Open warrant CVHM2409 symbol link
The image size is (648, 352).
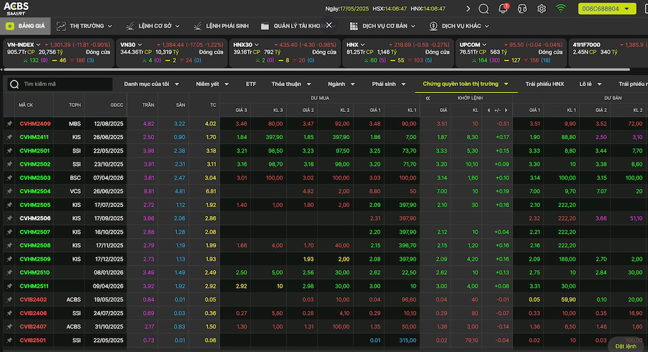click(x=35, y=123)
